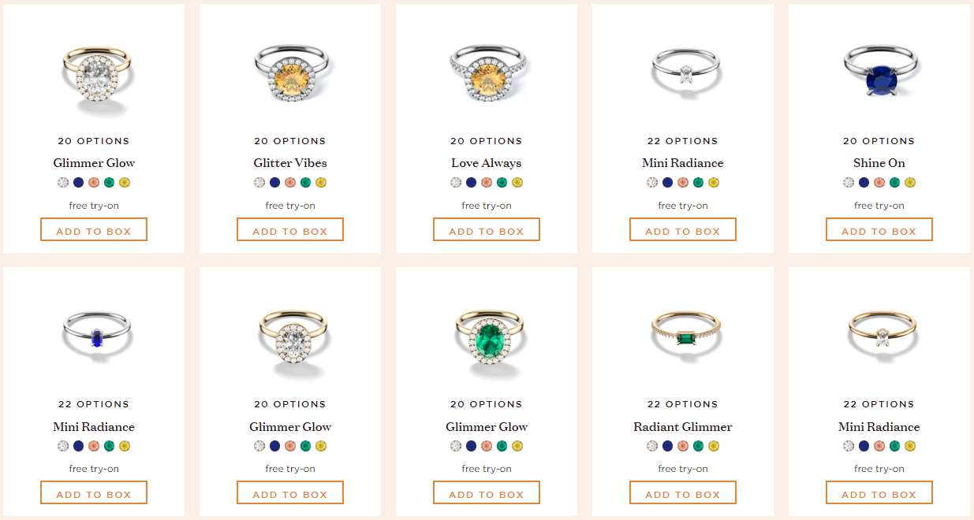Choose green emerald swatch under Shine On

click(894, 183)
